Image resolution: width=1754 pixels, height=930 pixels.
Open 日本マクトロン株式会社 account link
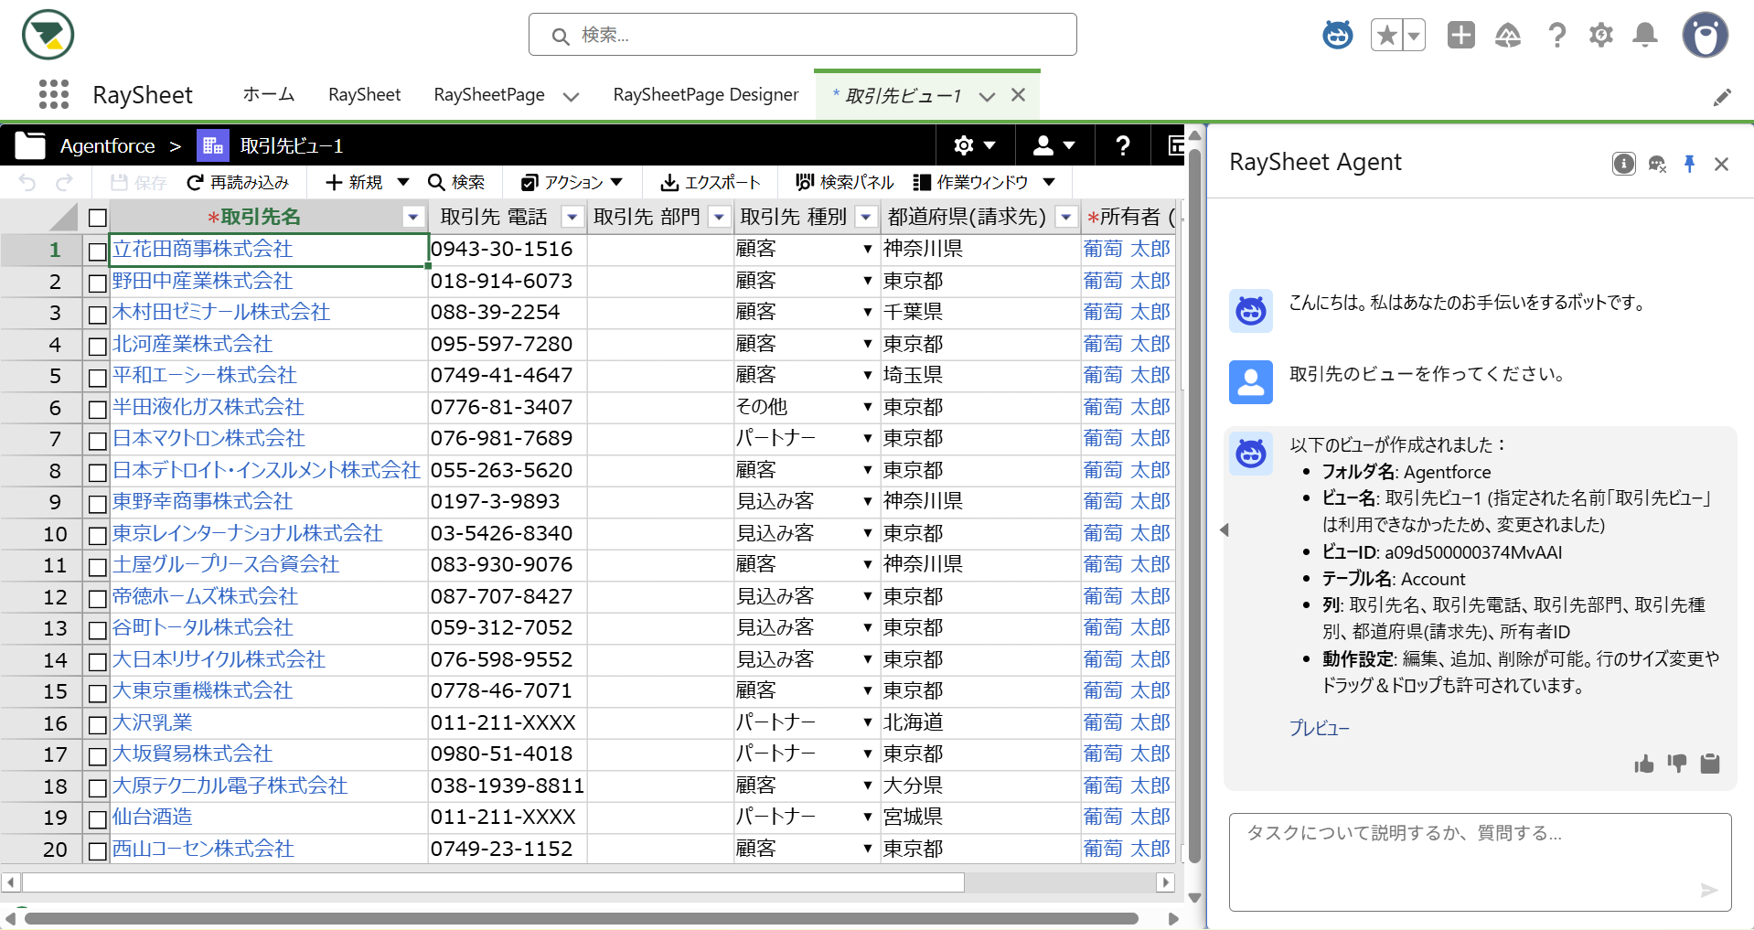pos(209,439)
